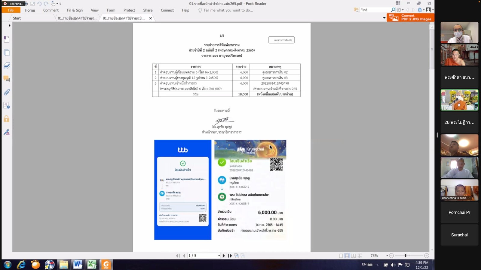Open the Attachments paperclip panel
481x270 pixels.
(x=7, y=92)
